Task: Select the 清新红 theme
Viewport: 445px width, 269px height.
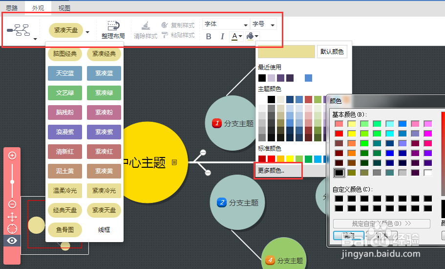Action: [x=65, y=152]
